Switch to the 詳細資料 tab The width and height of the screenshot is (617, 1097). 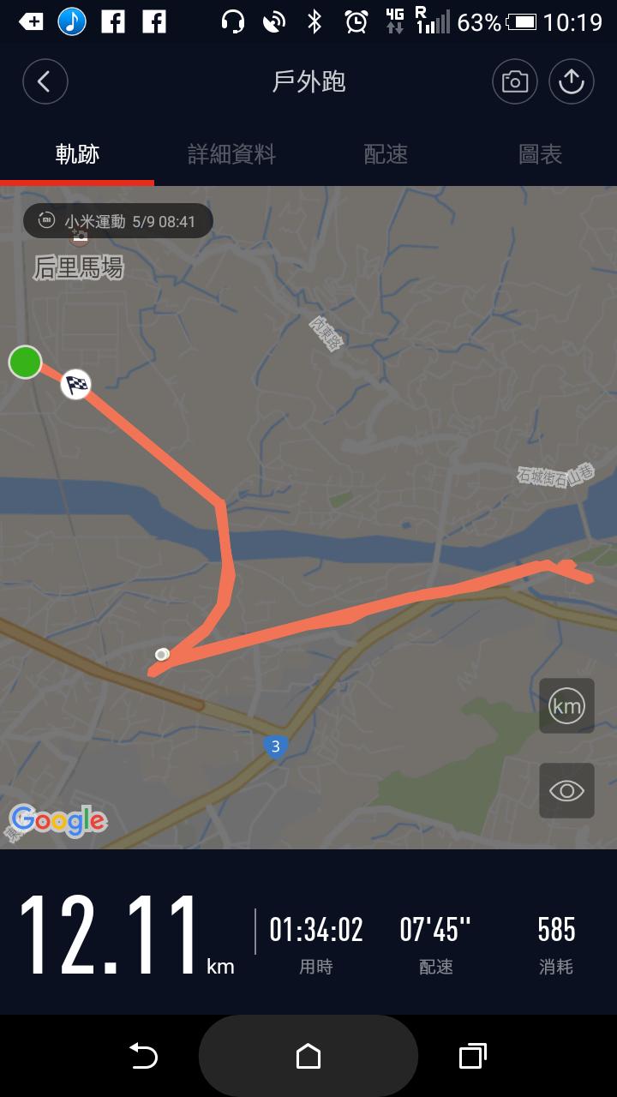(231, 154)
